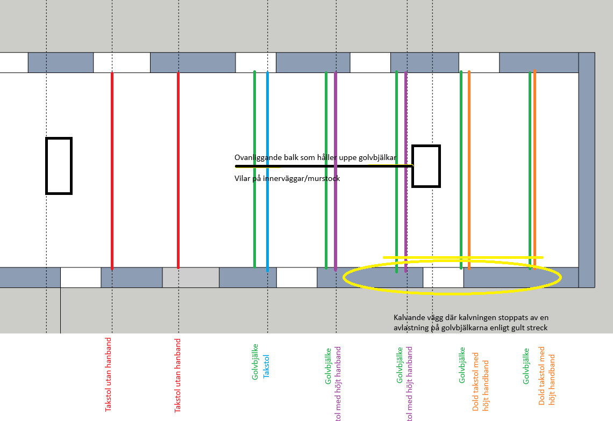Click the rightmost orange 'Dold takstol med höjt hanband' label
613x421 pixels.
[546, 379]
